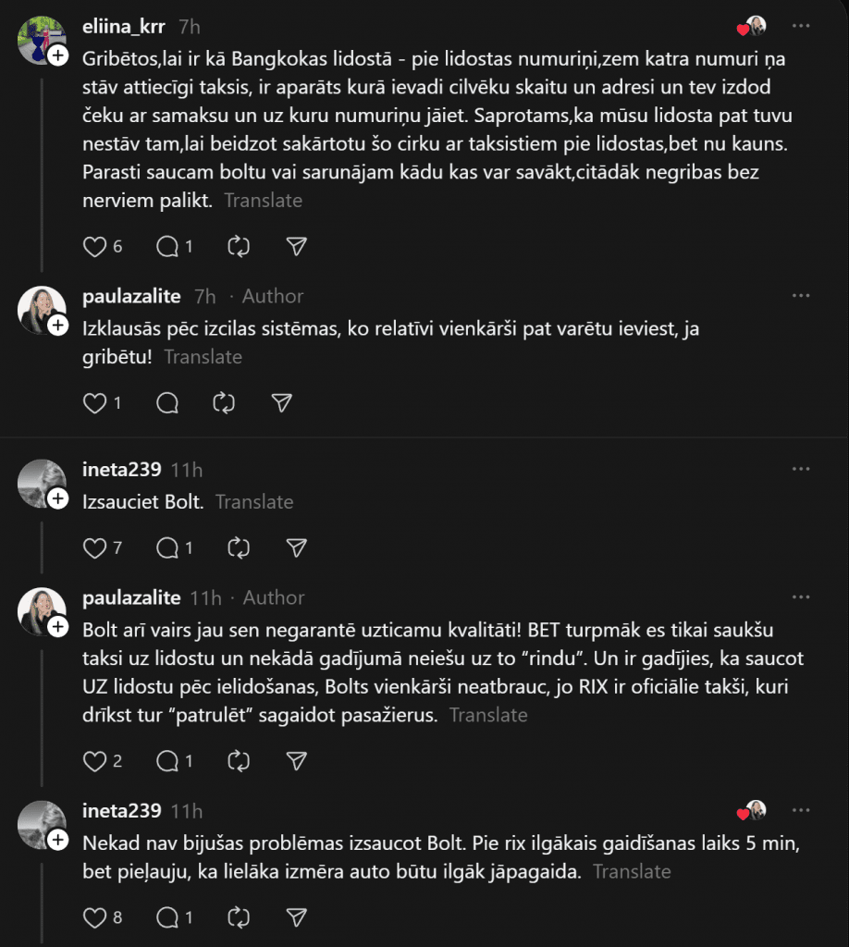Like eliina_krr's comment with 6 likes

point(95,246)
